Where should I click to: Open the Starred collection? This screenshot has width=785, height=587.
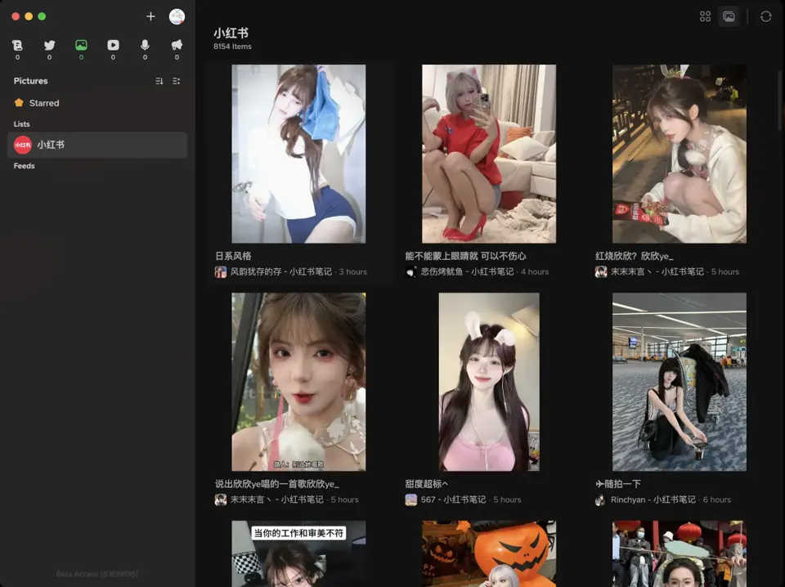97,103
